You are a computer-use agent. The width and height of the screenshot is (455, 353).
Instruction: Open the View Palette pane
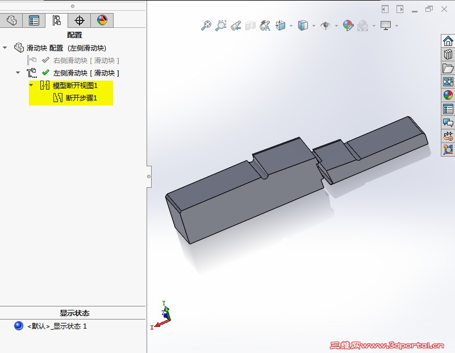(x=448, y=82)
